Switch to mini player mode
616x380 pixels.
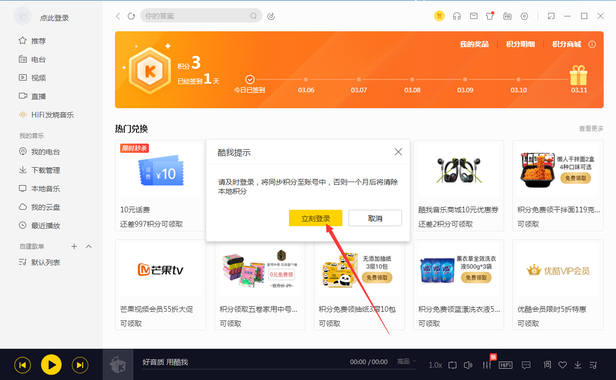[x=551, y=16]
